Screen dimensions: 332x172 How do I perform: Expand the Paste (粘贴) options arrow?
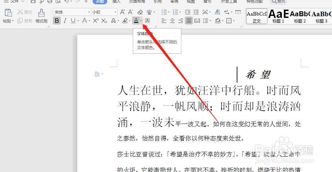click(13, 21)
